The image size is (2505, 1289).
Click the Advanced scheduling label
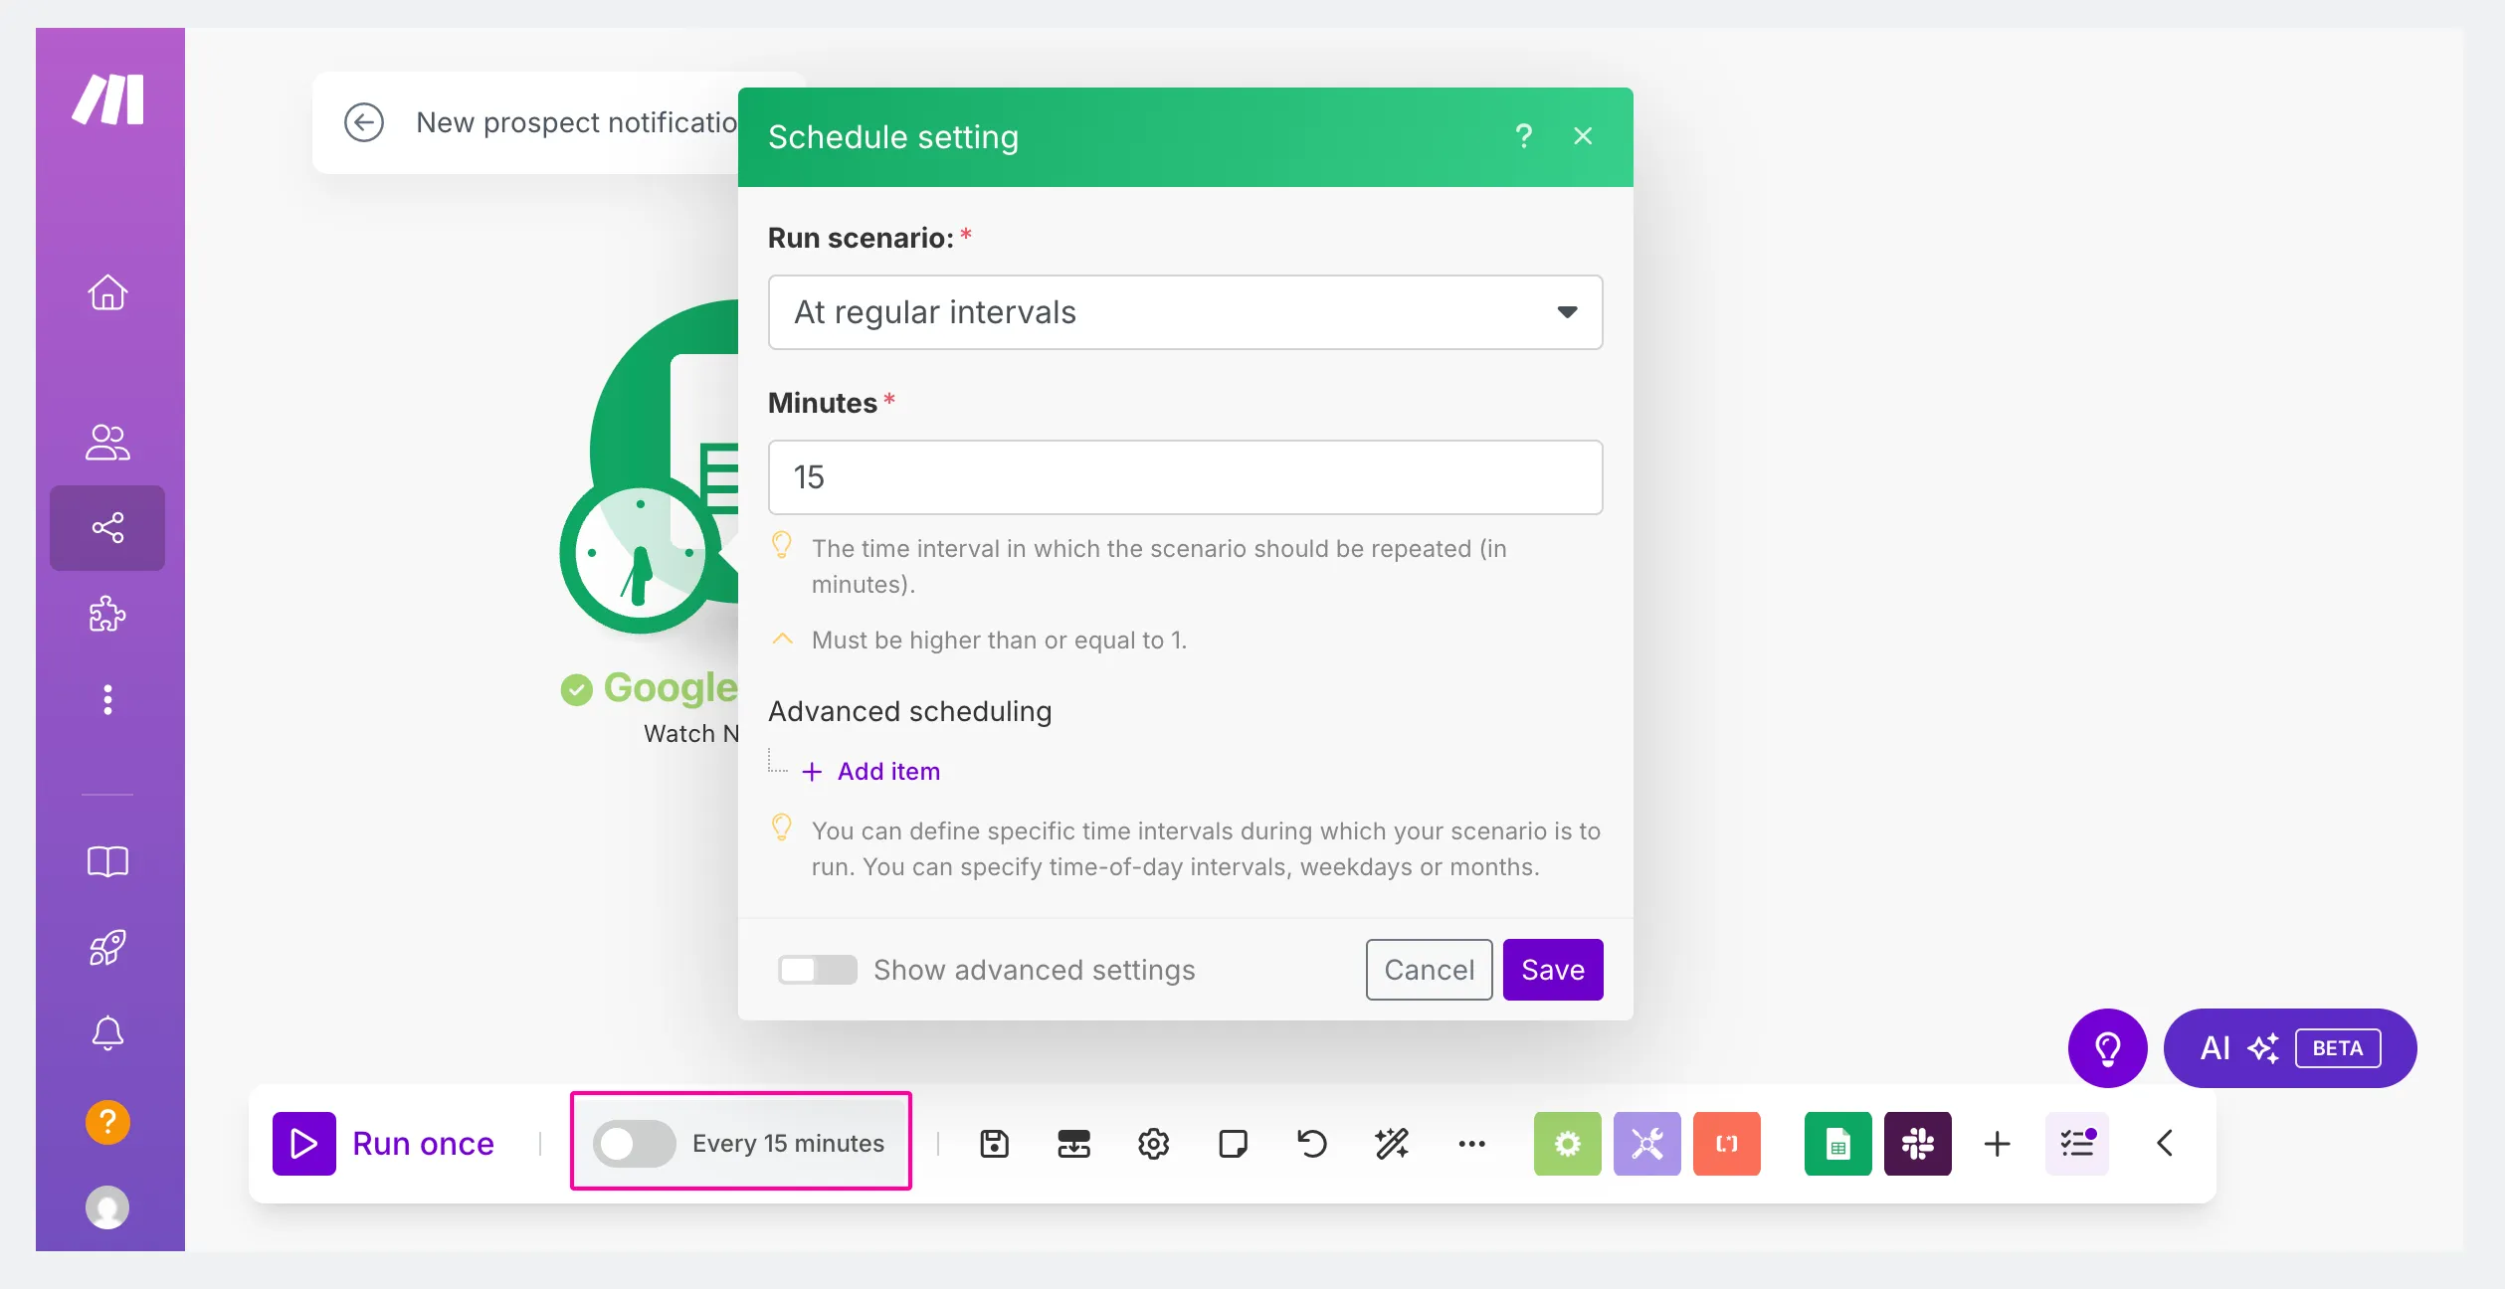pos(909,712)
